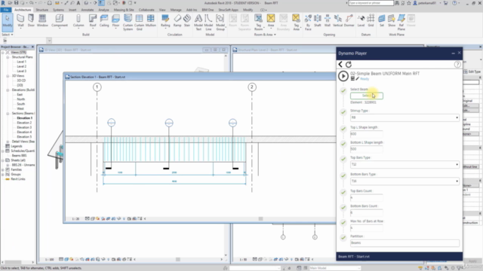Select the Stair tool
The height and width of the screenshot is (271, 483).
coord(187,21)
